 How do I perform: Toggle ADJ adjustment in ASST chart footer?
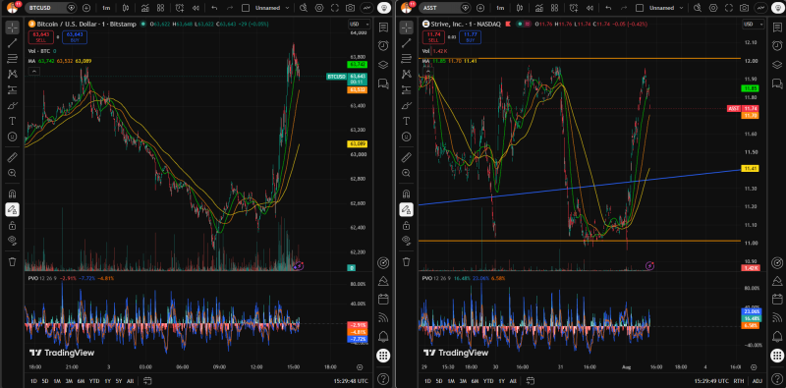click(757, 381)
